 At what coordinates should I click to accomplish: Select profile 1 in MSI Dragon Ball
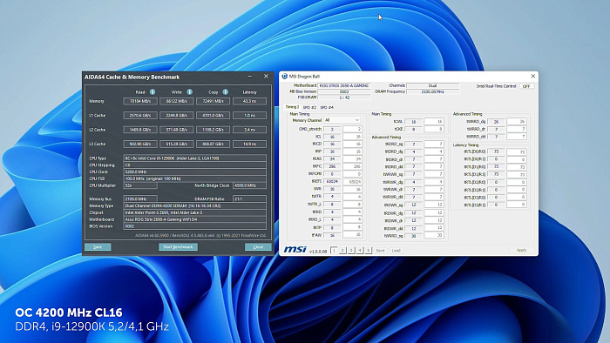point(334,251)
